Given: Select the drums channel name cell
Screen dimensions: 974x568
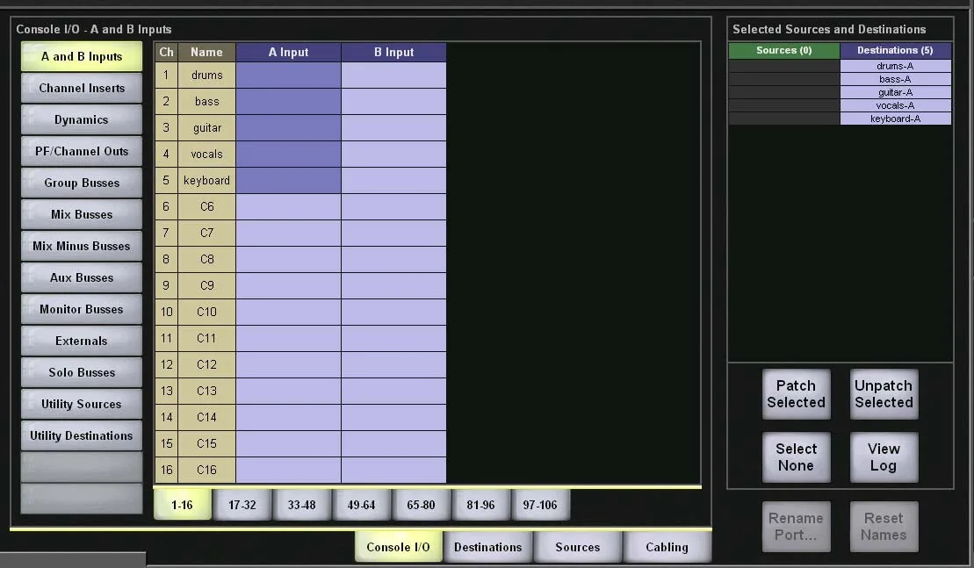Looking at the screenshot, I should coord(207,75).
